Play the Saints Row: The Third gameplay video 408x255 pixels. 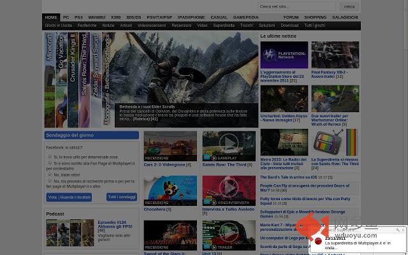click(228, 145)
